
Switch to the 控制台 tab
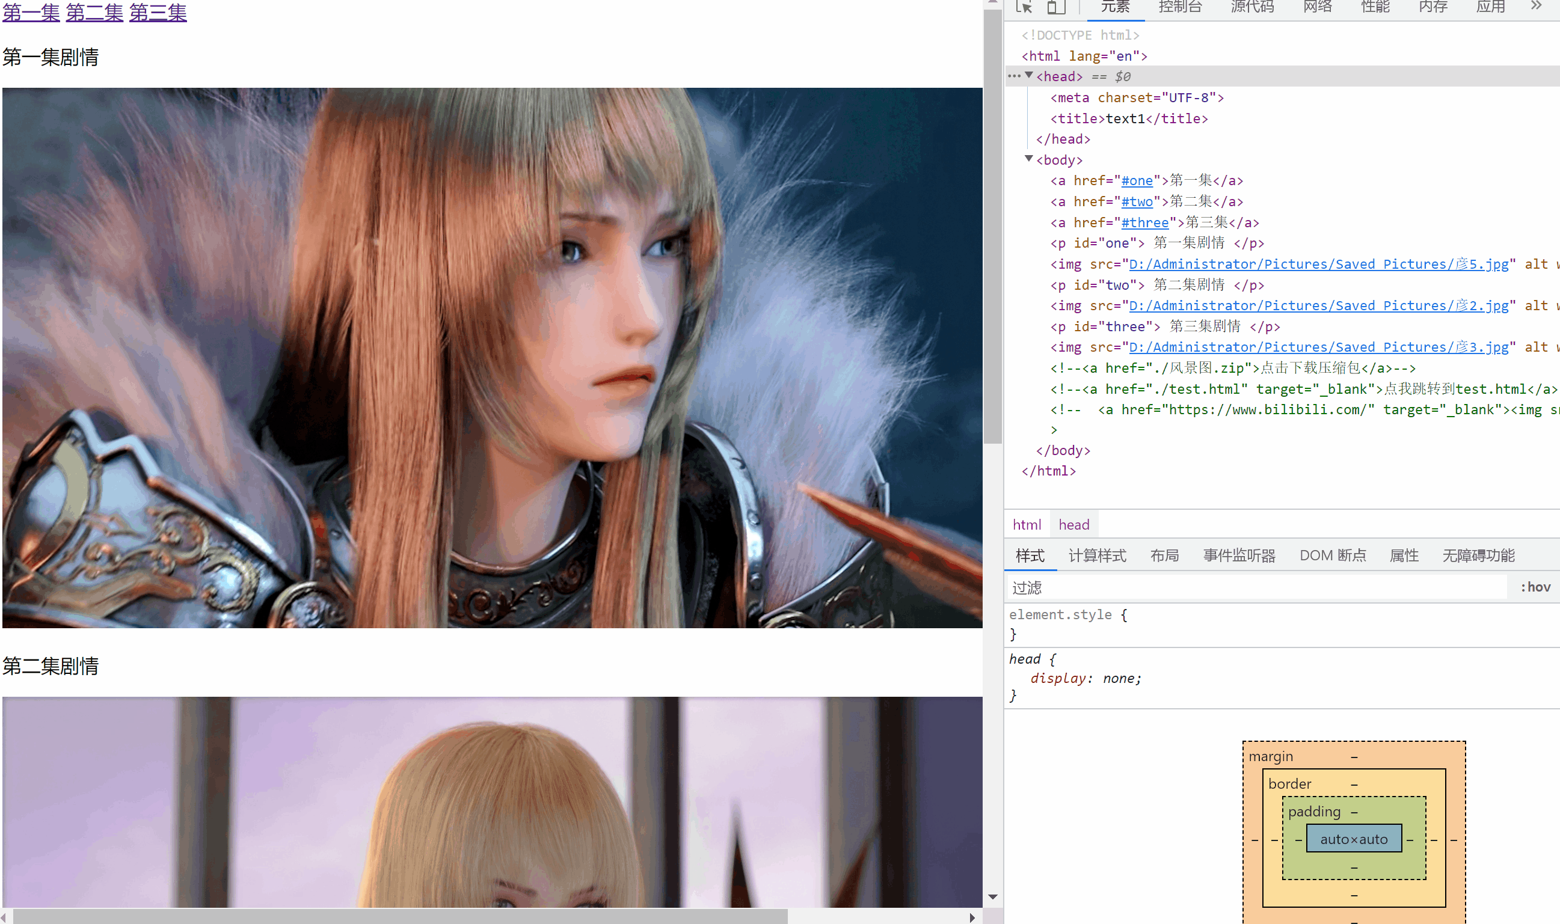[x=1180, y=7]
